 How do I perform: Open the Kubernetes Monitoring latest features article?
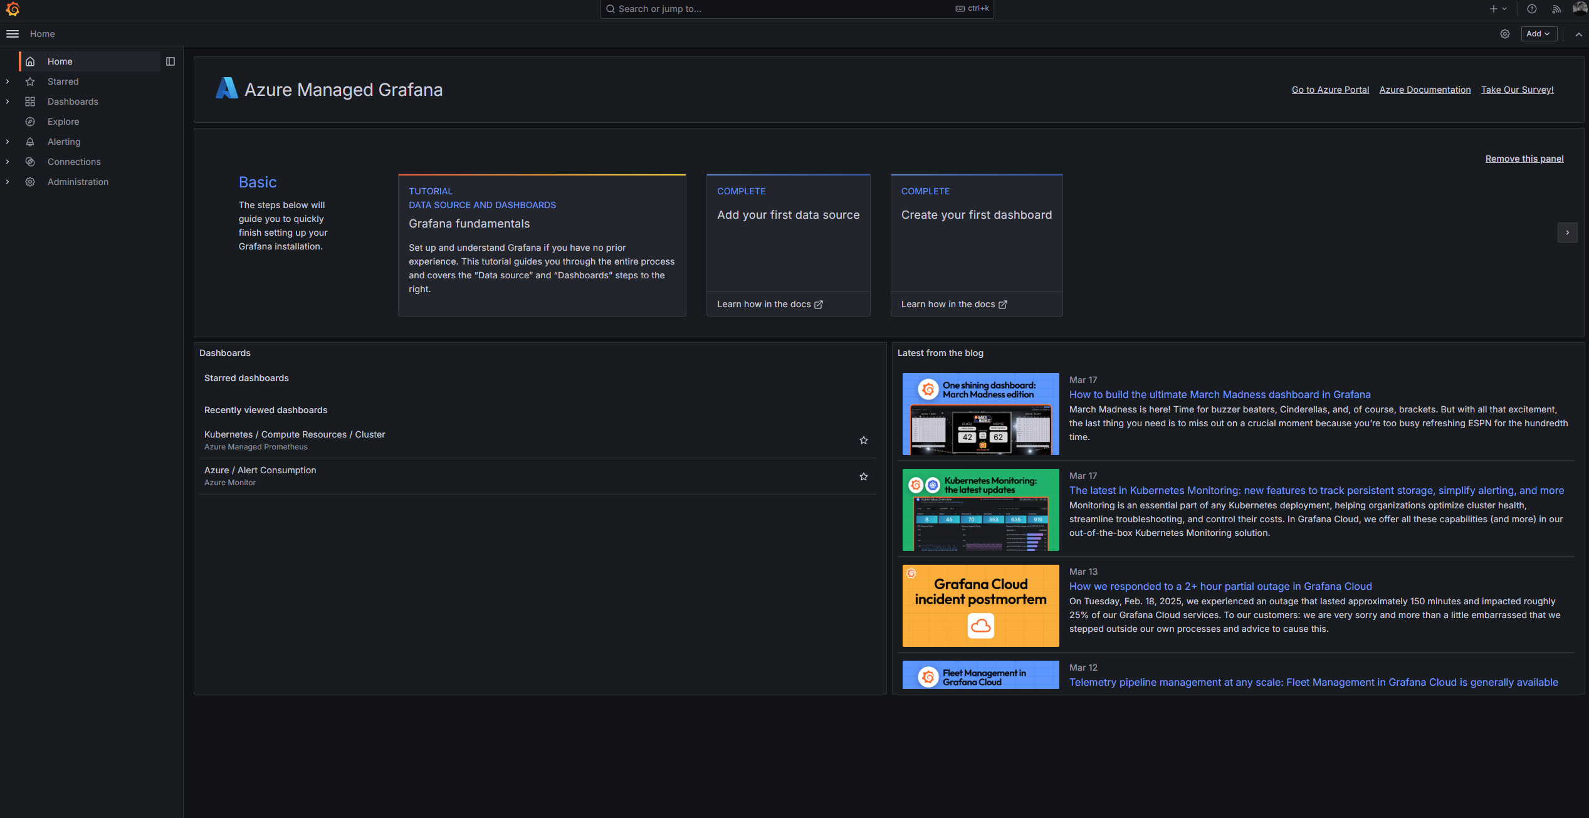[1316, 490]
